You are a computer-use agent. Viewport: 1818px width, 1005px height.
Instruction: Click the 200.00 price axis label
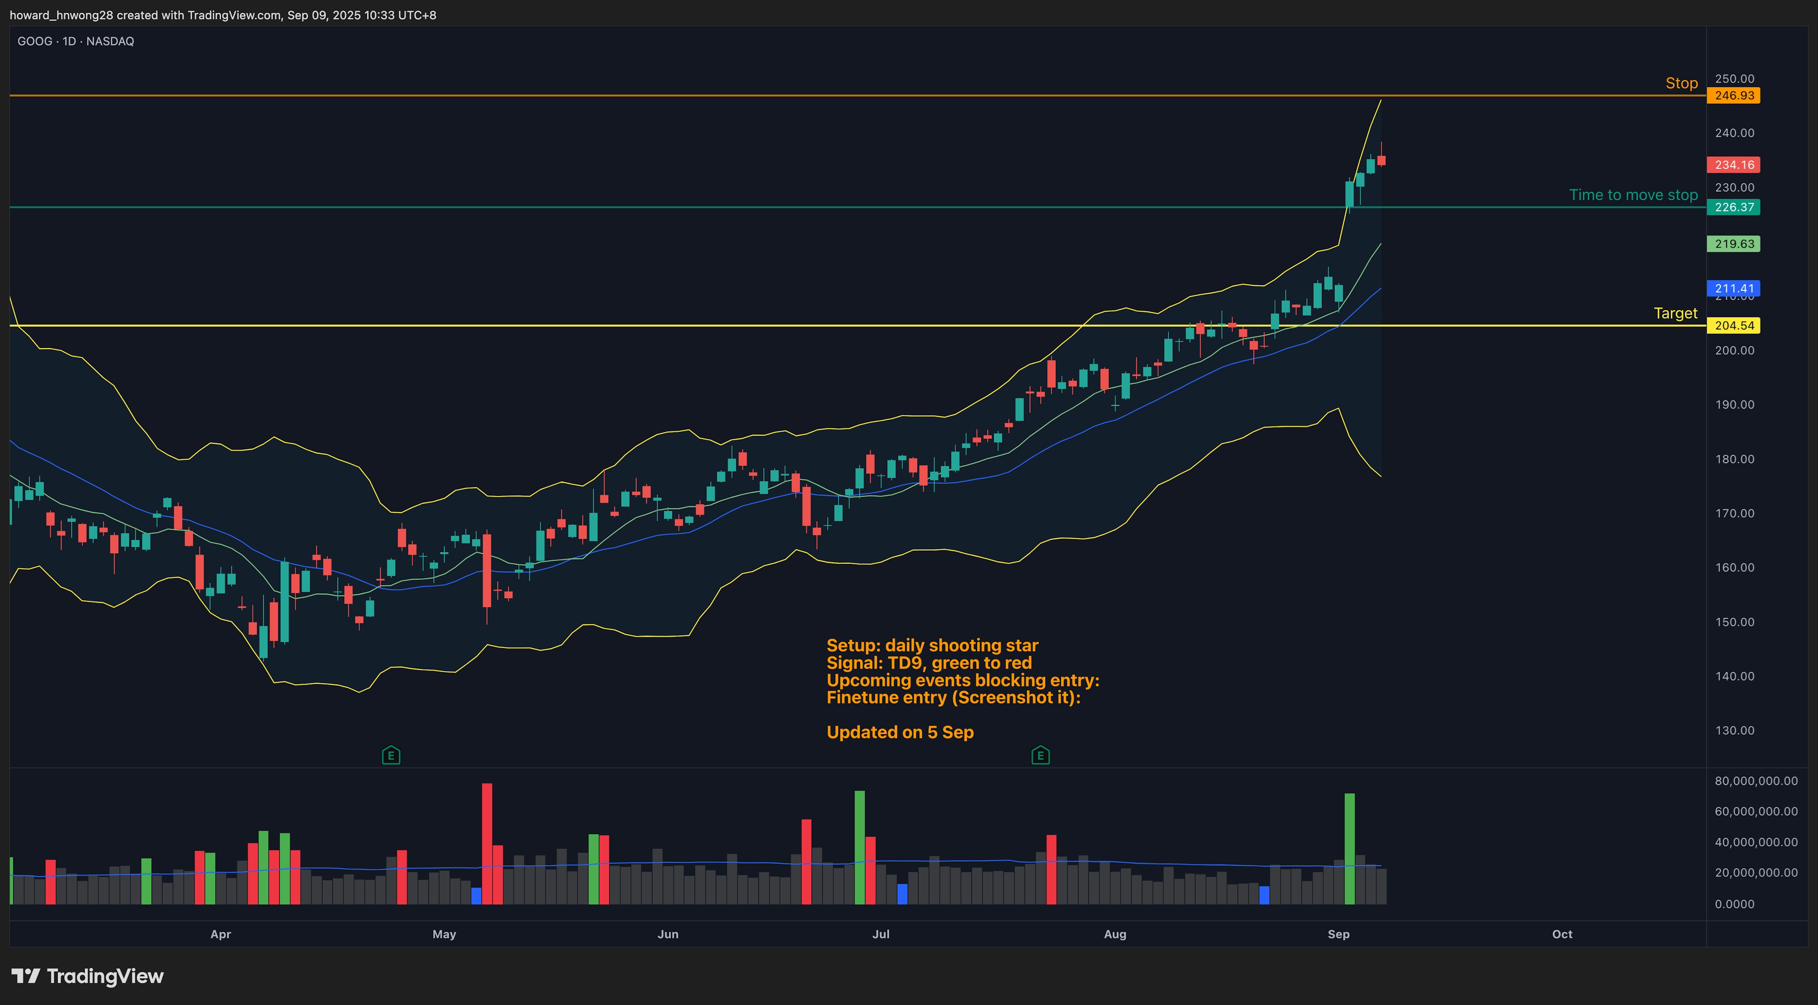1734,350
